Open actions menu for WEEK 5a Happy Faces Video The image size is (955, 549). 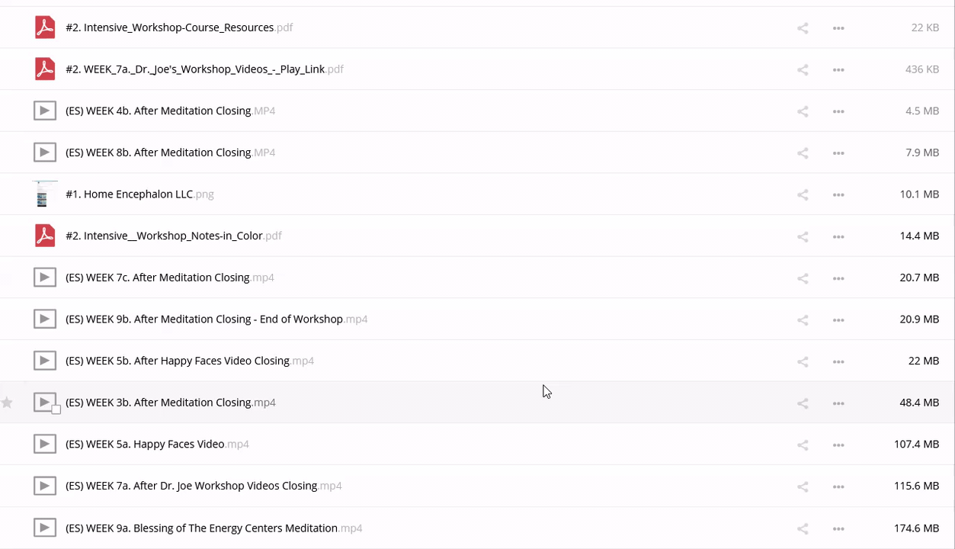[x=838, y=445]
